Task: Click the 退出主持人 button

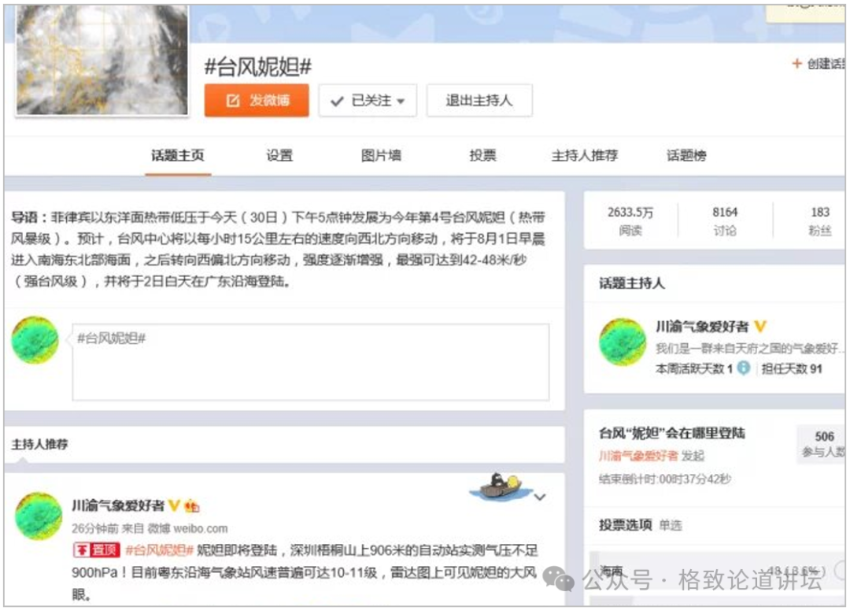Action: click(479, 100)
